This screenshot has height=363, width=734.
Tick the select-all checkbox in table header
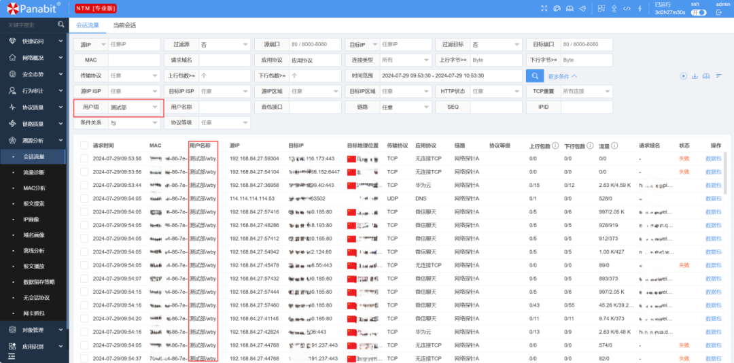tap(84, 145)
